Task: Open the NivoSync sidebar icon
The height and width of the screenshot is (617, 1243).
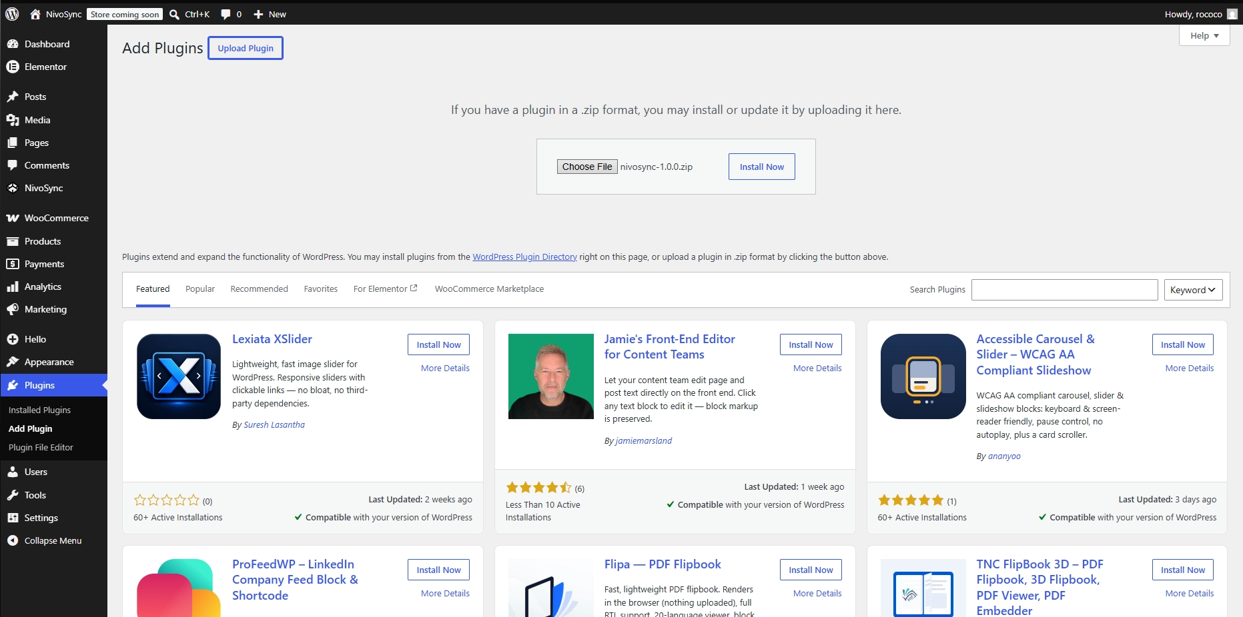Action: coord(13,188)
